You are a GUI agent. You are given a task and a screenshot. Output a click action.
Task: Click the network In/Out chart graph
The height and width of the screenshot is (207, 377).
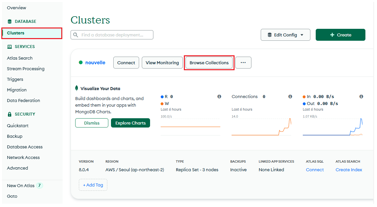click(333, 127)
